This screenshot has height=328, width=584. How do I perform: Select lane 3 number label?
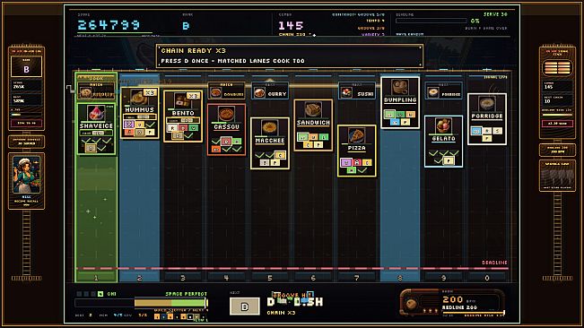[183, 278]
